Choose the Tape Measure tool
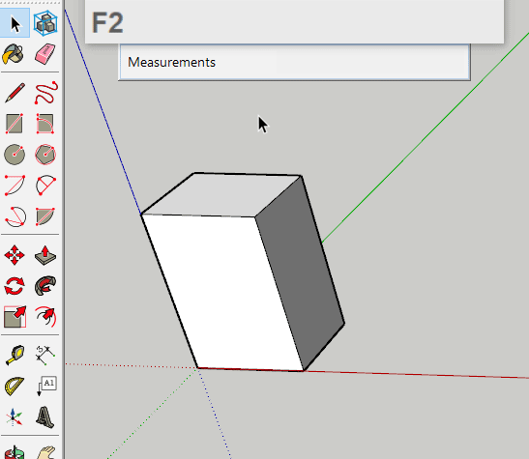 point(15,356)
